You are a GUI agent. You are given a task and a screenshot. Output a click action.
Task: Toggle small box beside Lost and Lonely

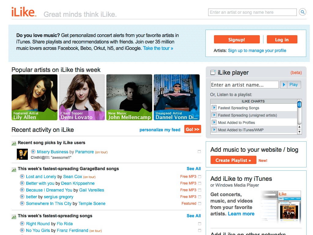click(x=200, y=177)
